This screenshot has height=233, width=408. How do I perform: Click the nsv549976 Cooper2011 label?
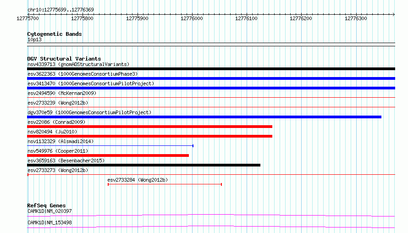(x=58, y=151)
